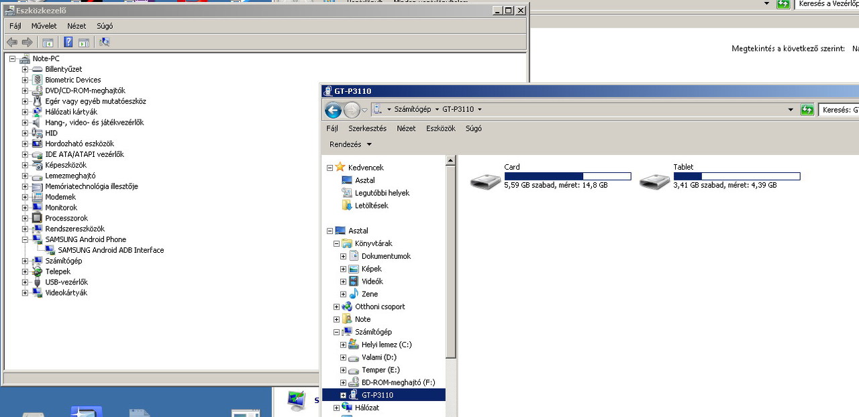Open Súgó menu in Device Manager

pos(105,26)
